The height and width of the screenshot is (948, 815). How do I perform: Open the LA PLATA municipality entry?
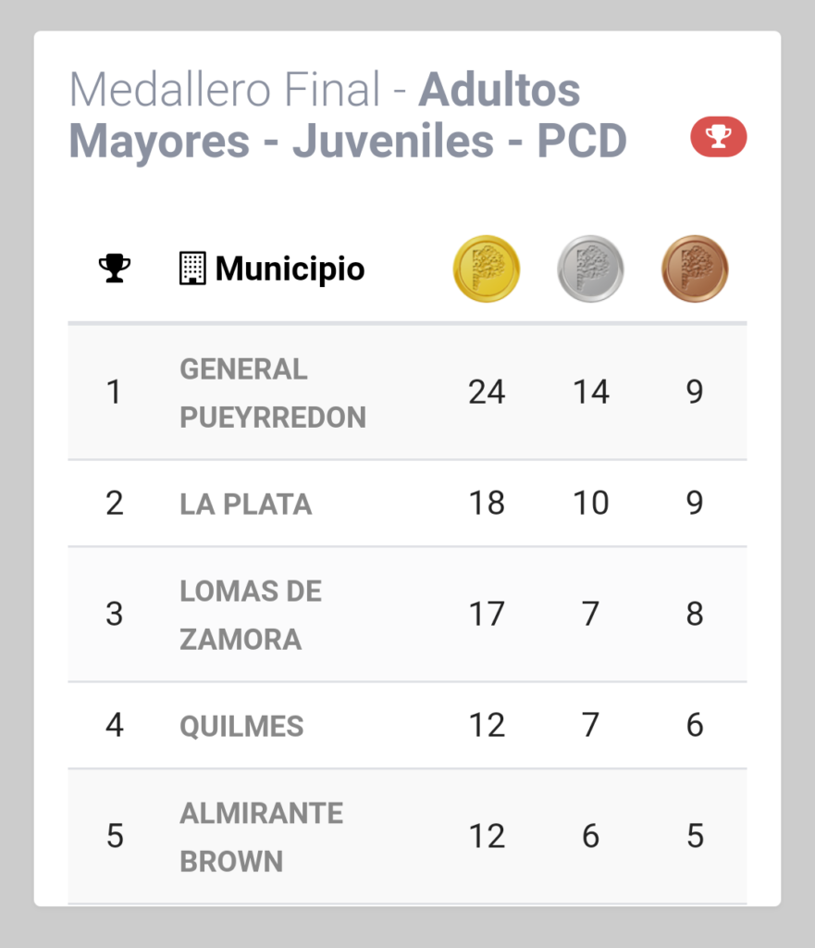pyautogui.click(x=246, y=504)
